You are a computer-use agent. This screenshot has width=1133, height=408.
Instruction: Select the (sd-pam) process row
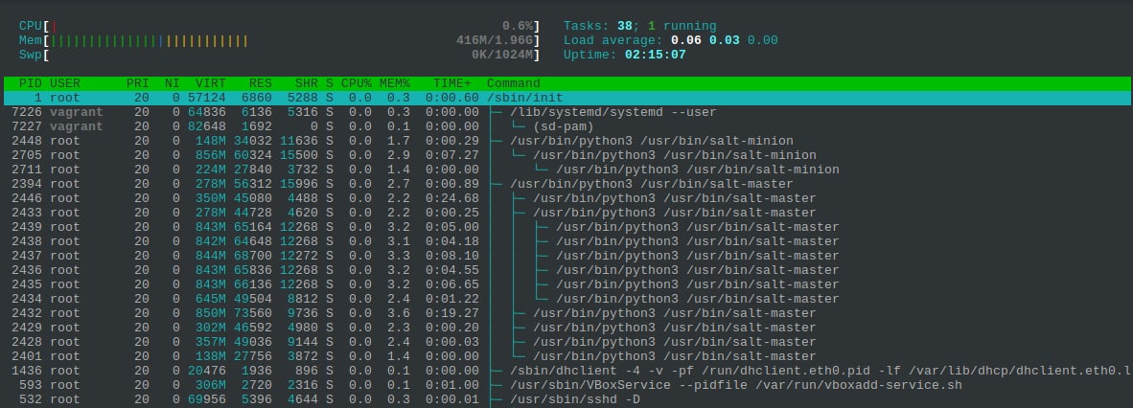pyautogui.click(x=566, y=126)
